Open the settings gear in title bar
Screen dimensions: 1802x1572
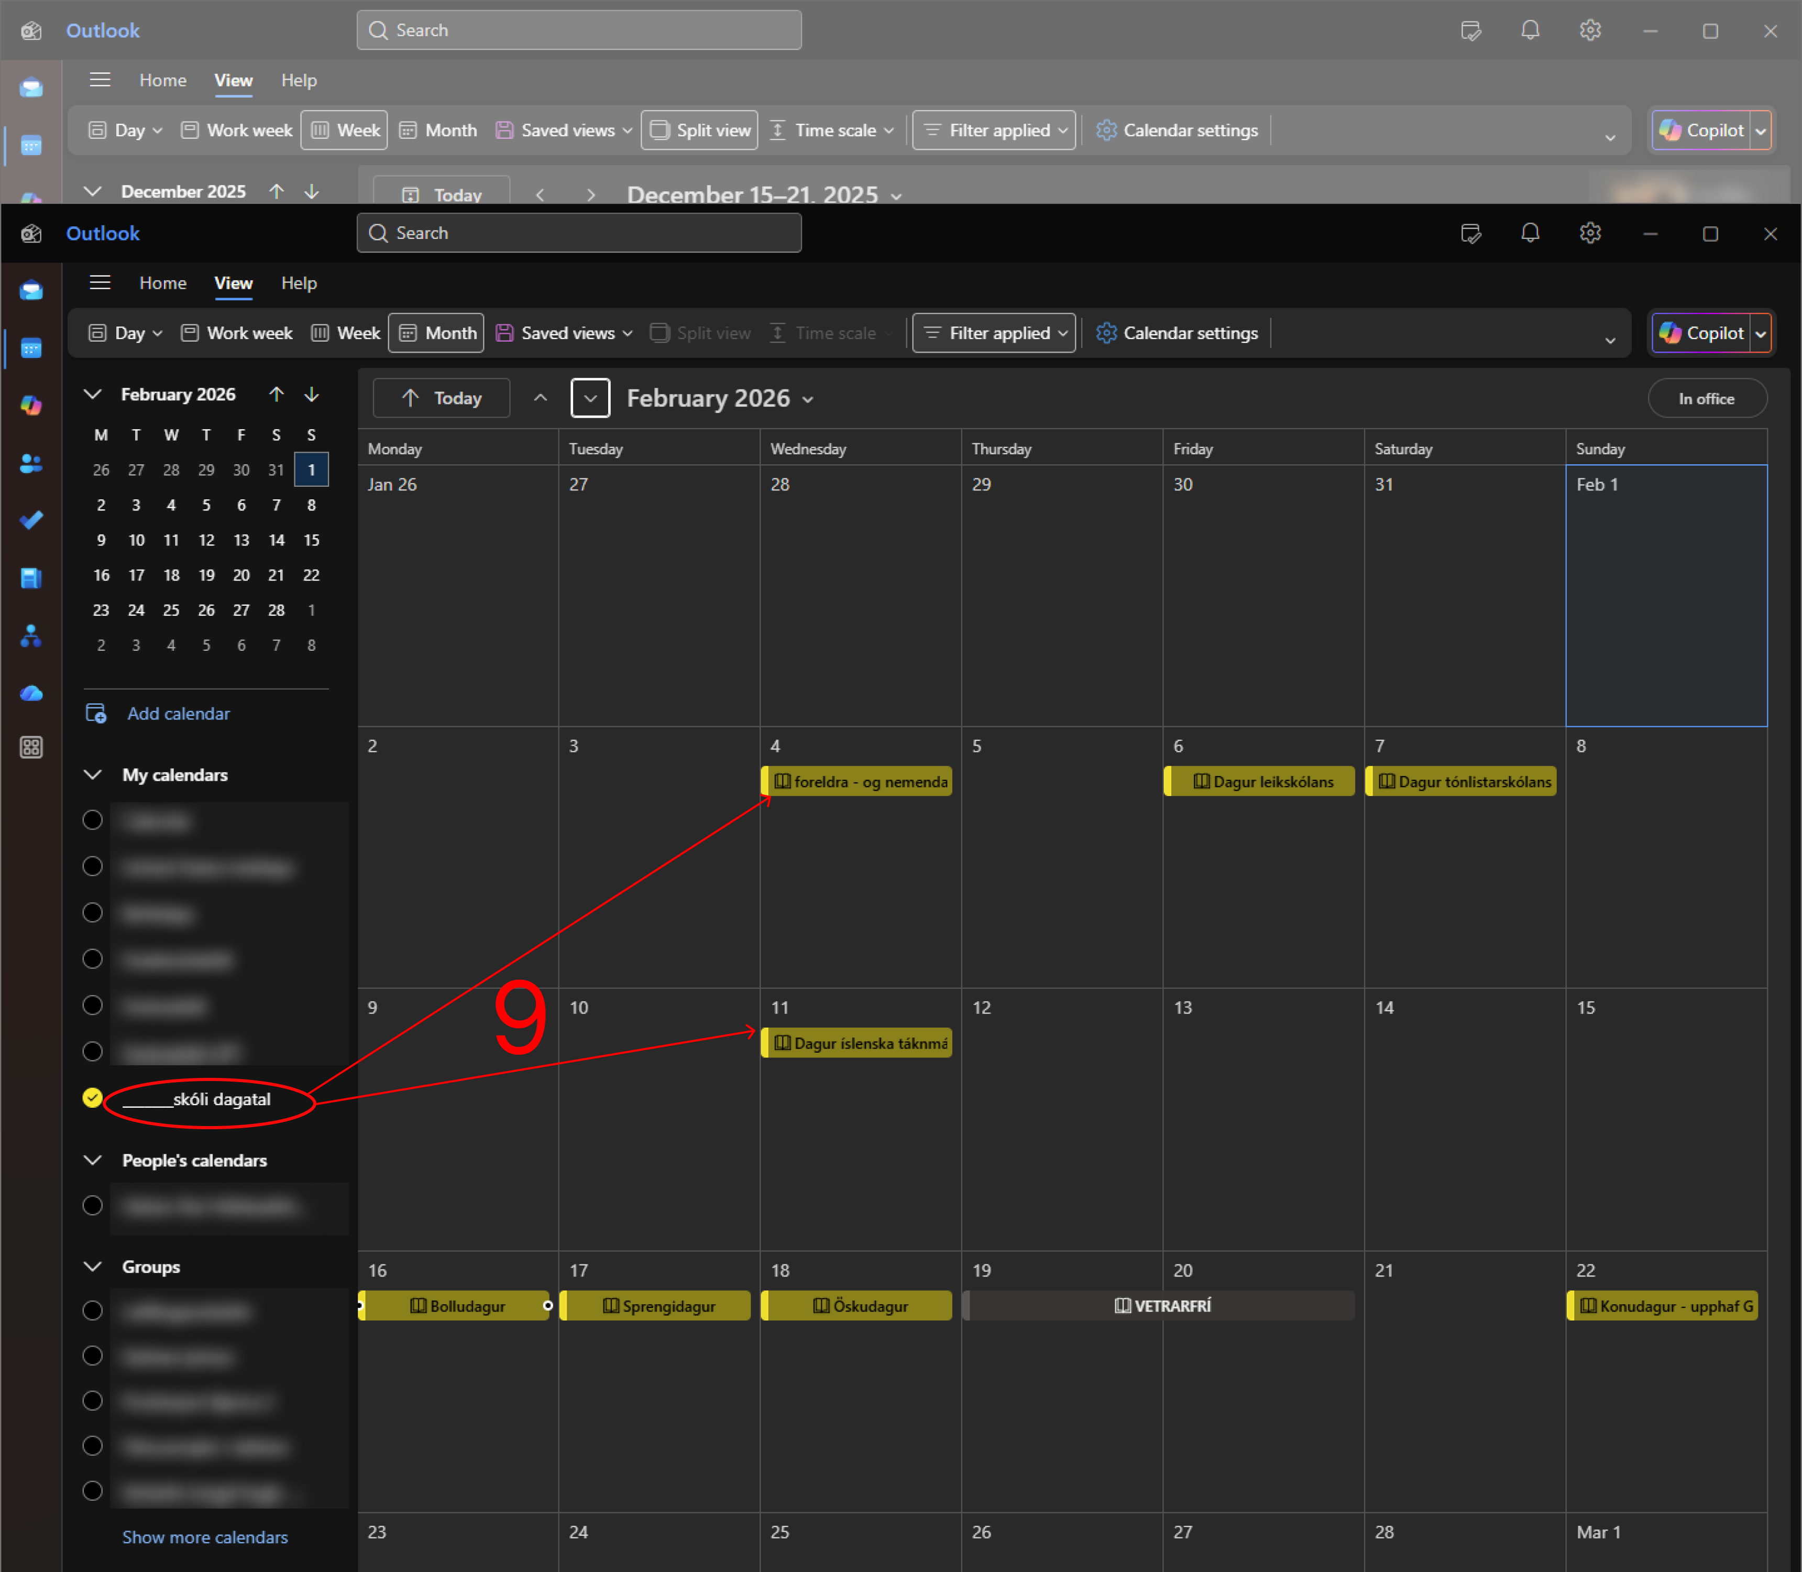[1590, 233]
